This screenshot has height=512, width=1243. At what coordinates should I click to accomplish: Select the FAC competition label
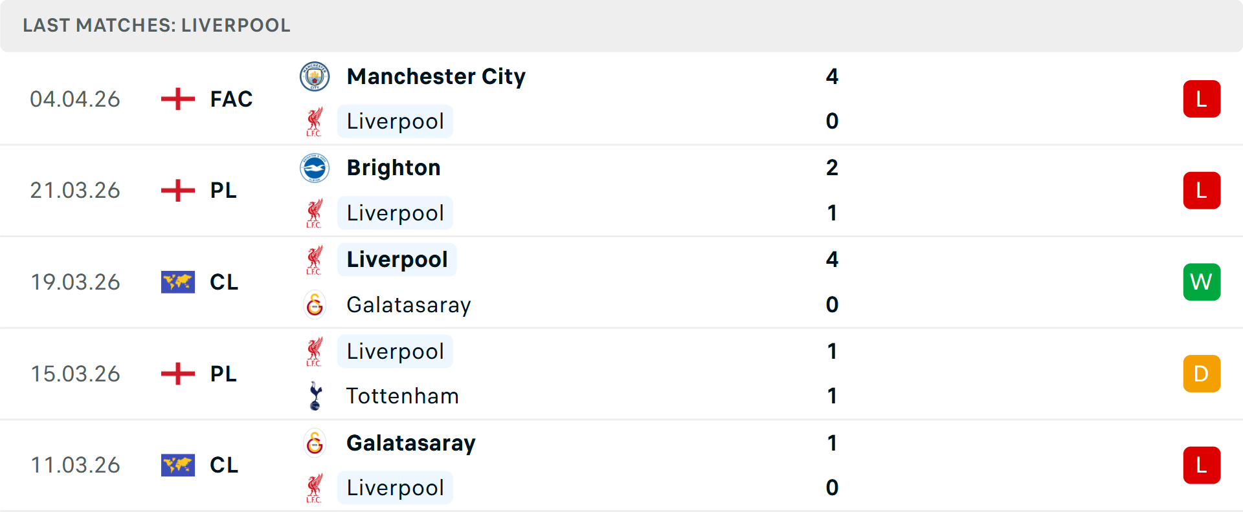[230, 98]
